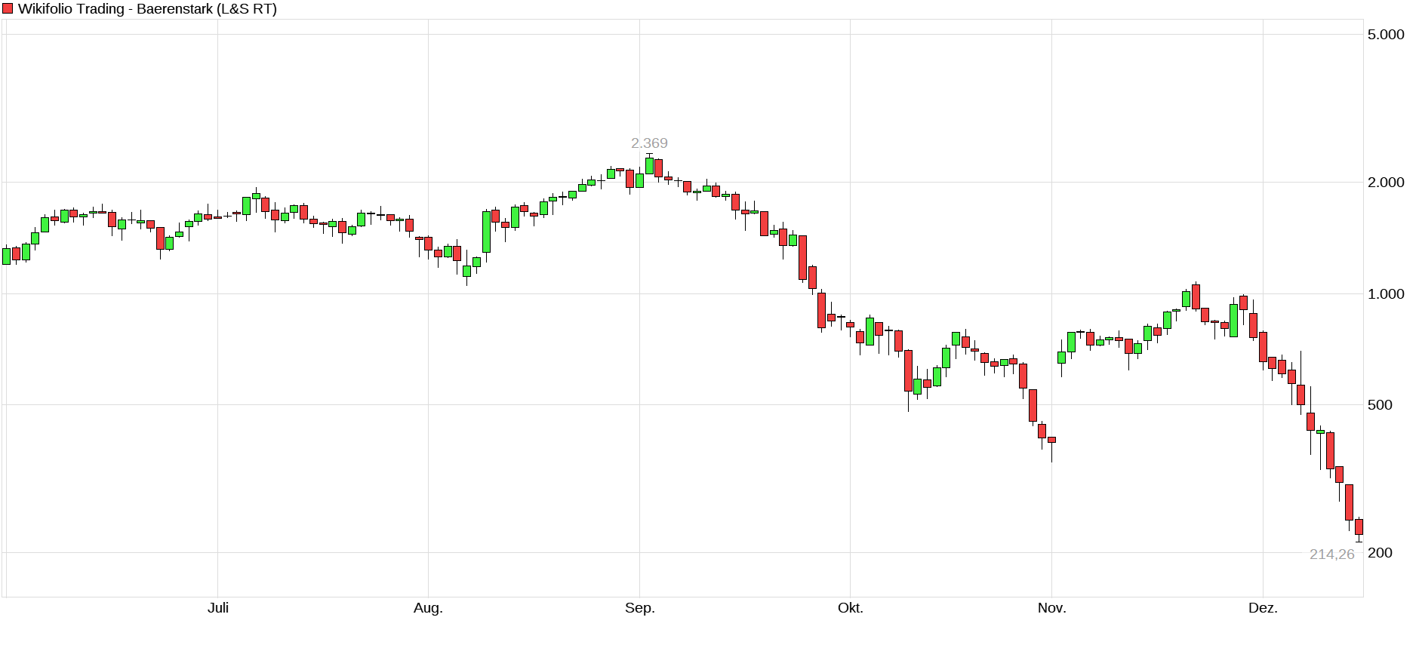Click the 500 price axis label
The image size is (1419, 645).
point(1380,404)
